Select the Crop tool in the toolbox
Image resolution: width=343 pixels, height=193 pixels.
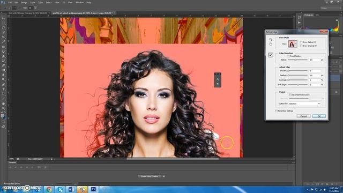click(3, 37)
